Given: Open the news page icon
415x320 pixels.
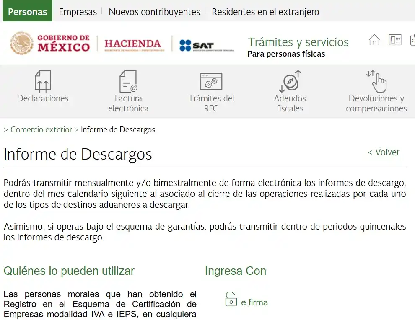Looking at the screenshot, I should 395,40.
